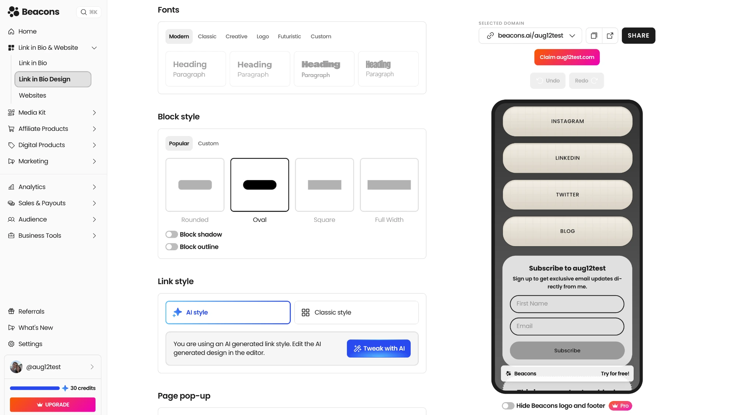Viewport: 755px width, 415px height.
Task: Select the Rounded block style
Action: coord(195,185)
